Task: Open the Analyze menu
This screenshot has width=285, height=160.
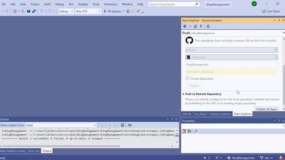Action: pos(83,4)
